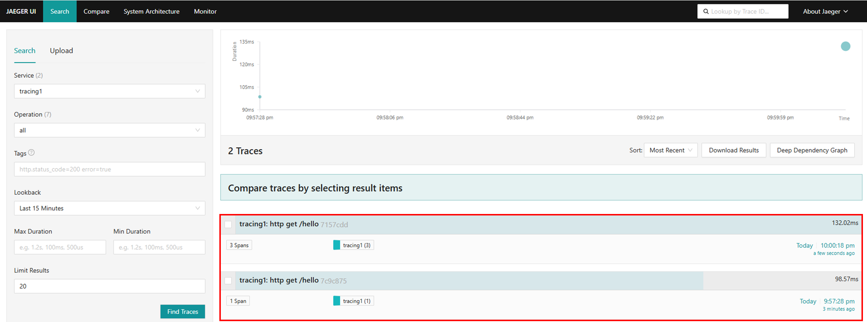Open the System Architecture page
867x322 pixels.
[x=151, y=11]
